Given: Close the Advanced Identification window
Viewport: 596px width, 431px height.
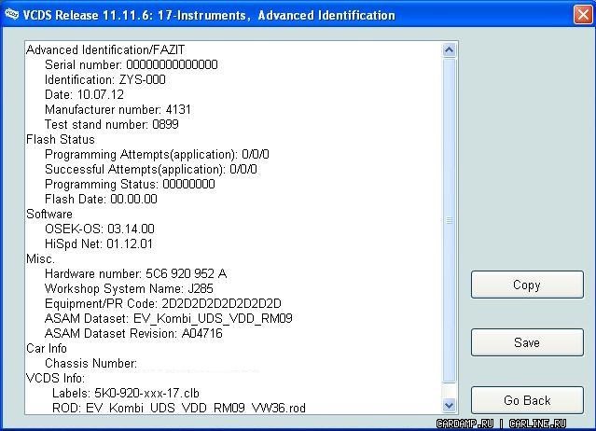Looking at the screenshot, I should point(583,15).
